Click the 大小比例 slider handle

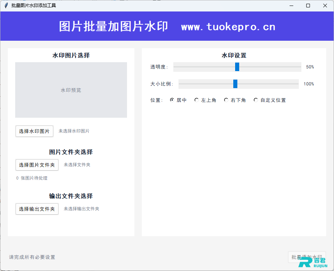click(236, 84)
